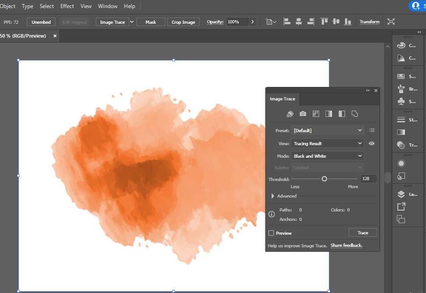Click the Threshold value field showing 128
Viewport: 426px width, 293px height.
pyautogui.click(x=368, y=178)
